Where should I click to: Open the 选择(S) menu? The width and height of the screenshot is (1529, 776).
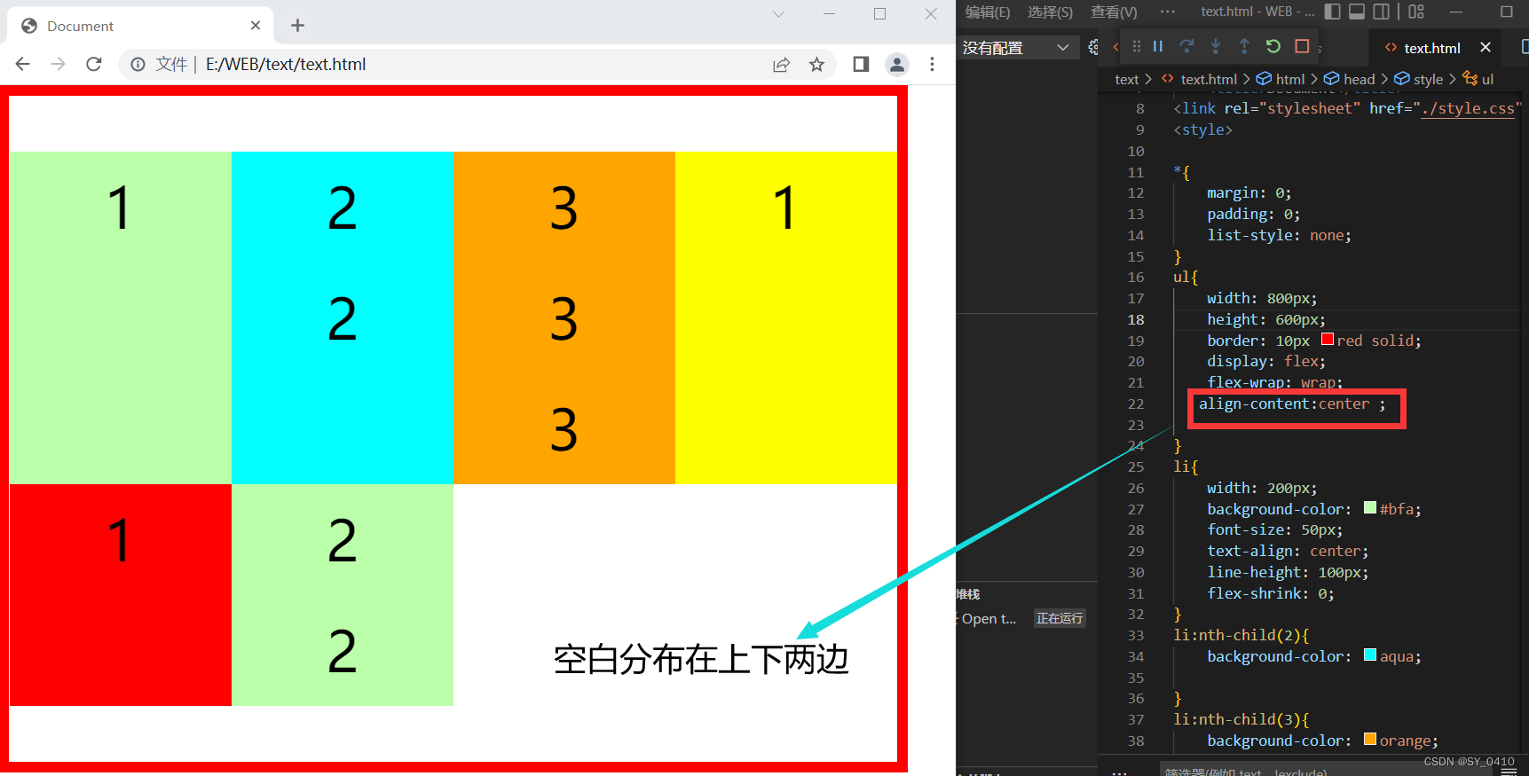[1050, 12]
